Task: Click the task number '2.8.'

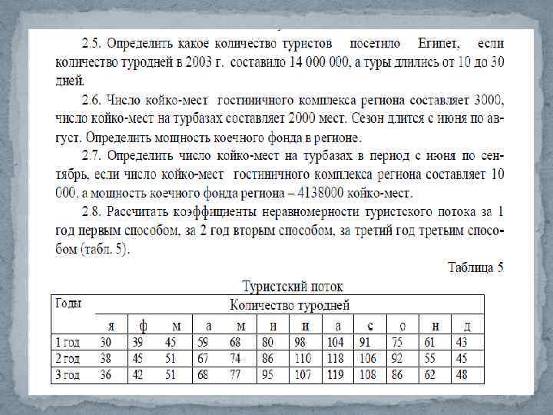Action: click(91, 212)
